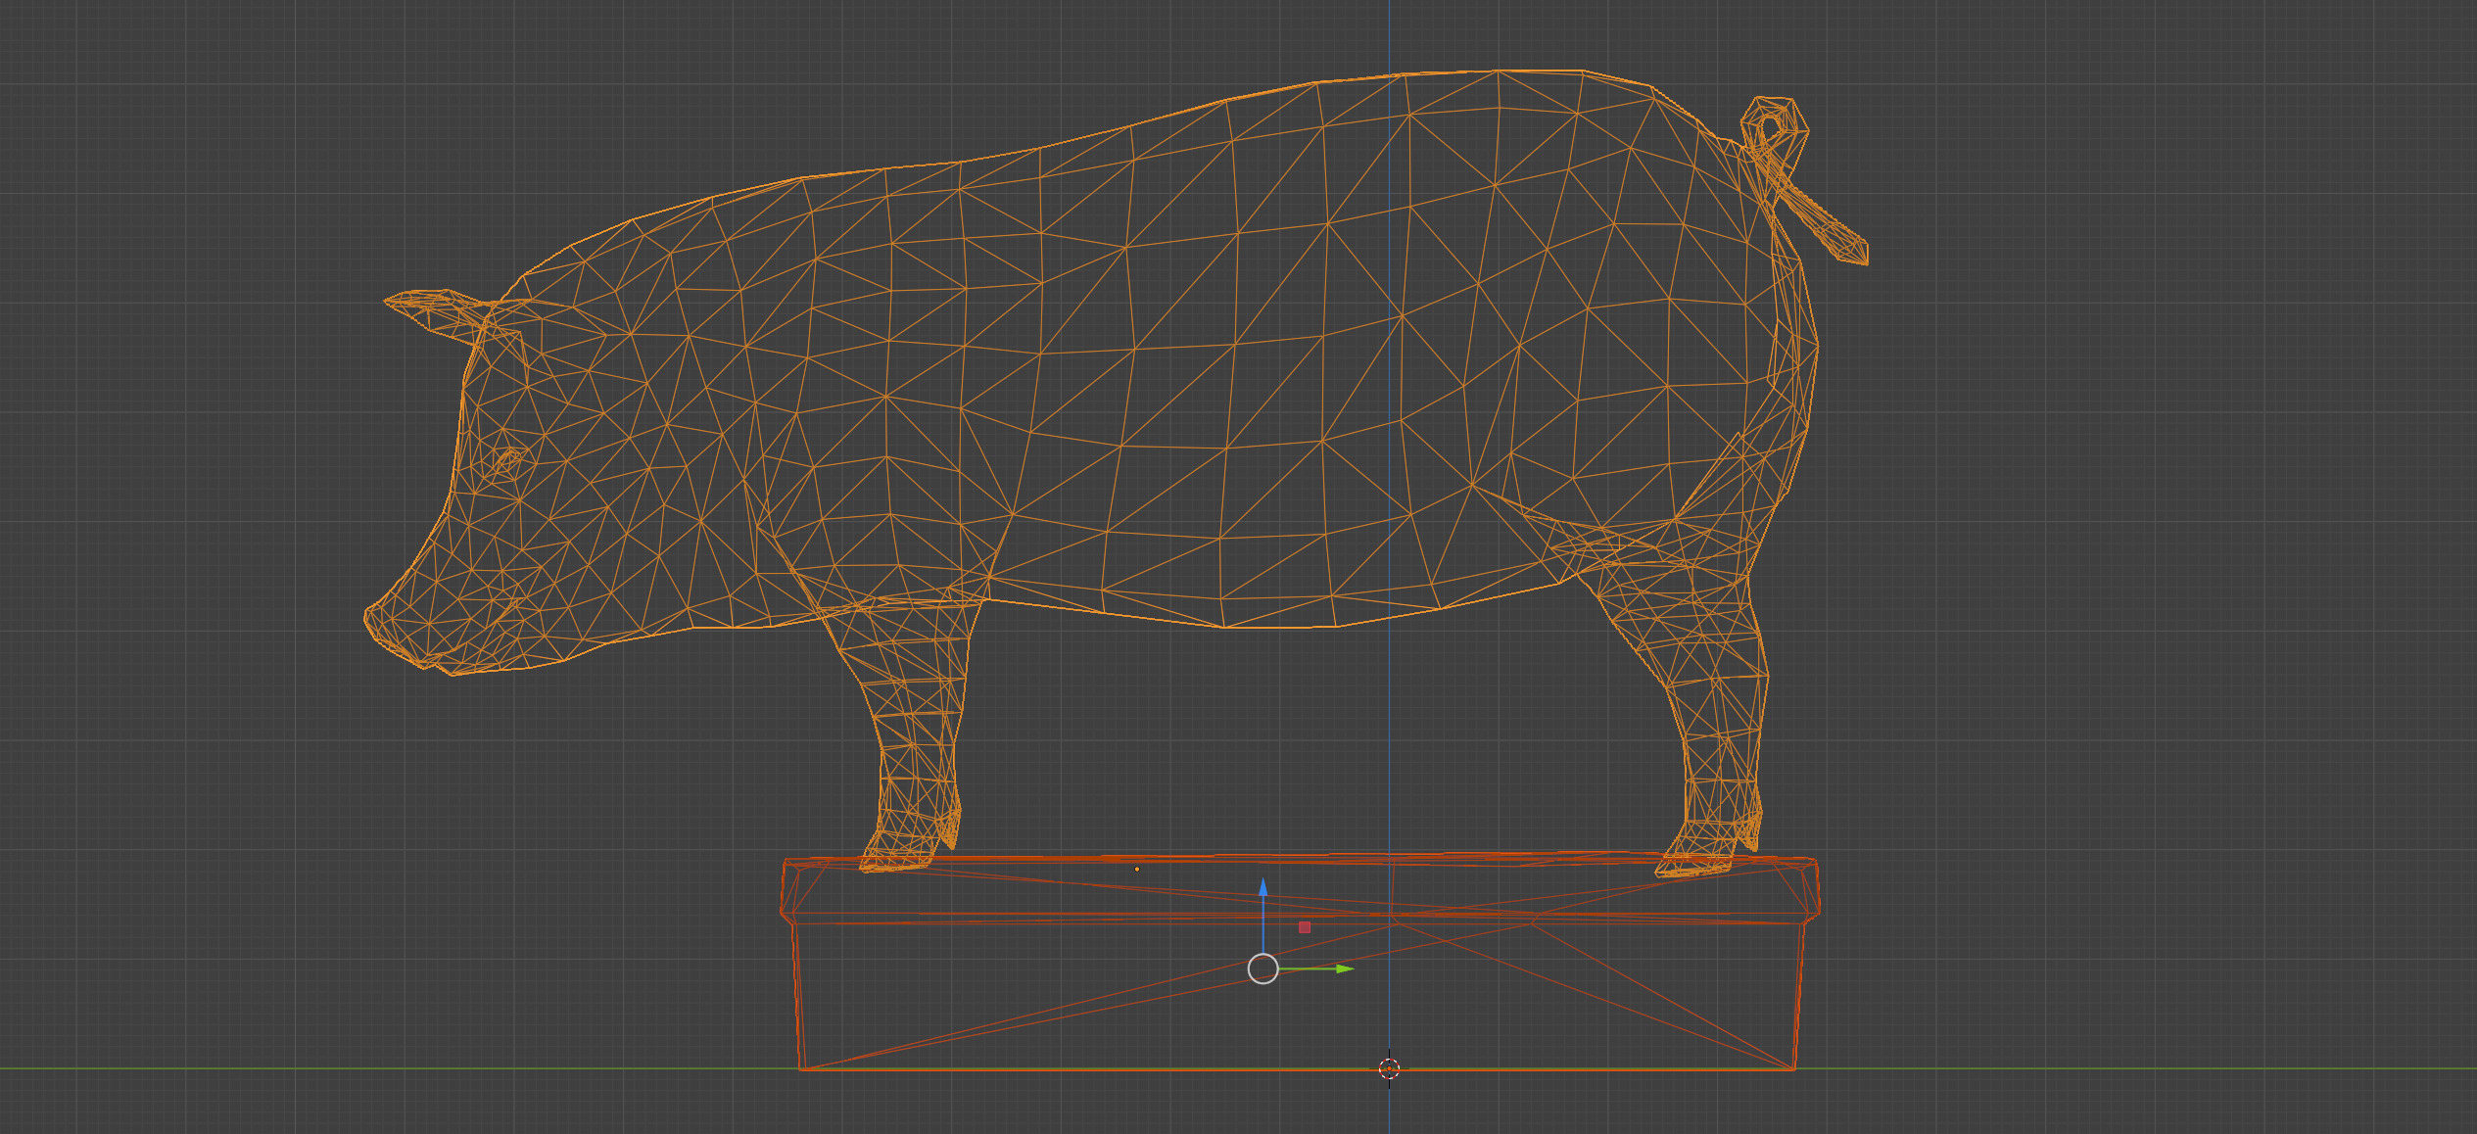Image resolution: width=2477 pixels, height=1134 pixels.
Task: Click the small orange origin dot on the base top
Action: pyautogui.click(x=1137, y=869)
